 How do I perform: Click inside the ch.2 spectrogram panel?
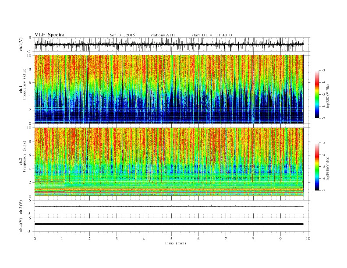(x=169, y=162)
